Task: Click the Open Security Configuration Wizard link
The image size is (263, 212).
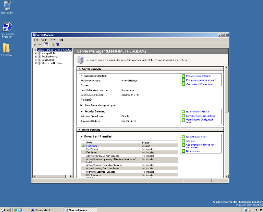Action: click(200, 121)
